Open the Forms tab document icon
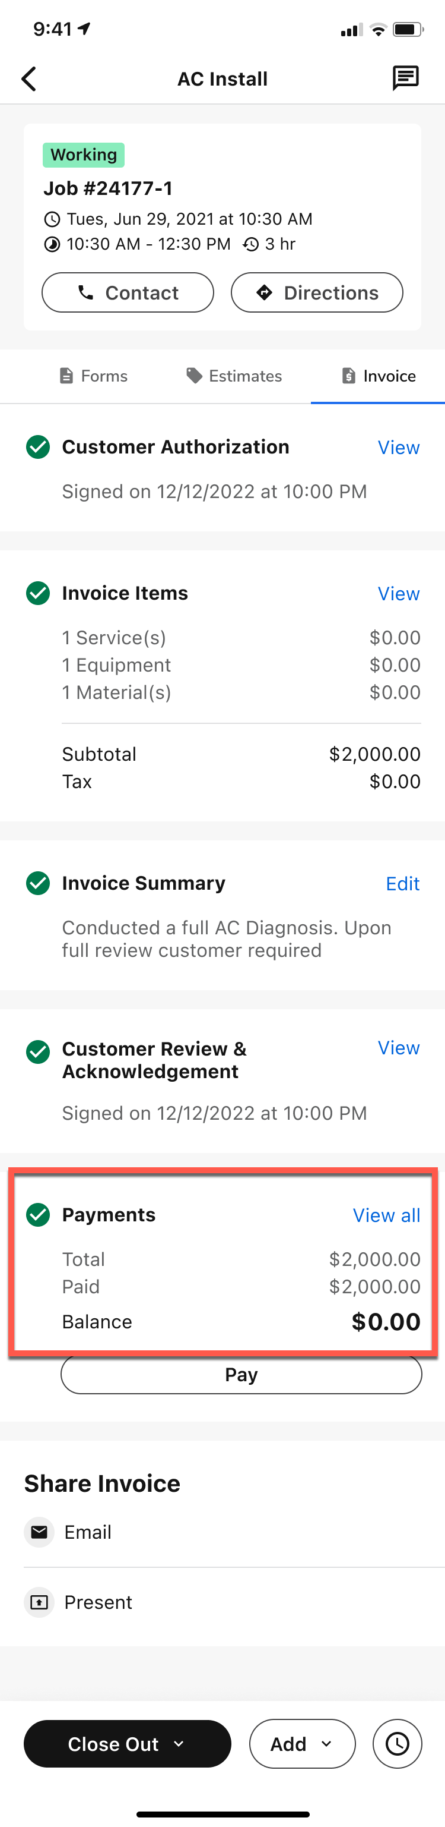The height and width of the screenshot is (1827, 445). coord(66,376)
